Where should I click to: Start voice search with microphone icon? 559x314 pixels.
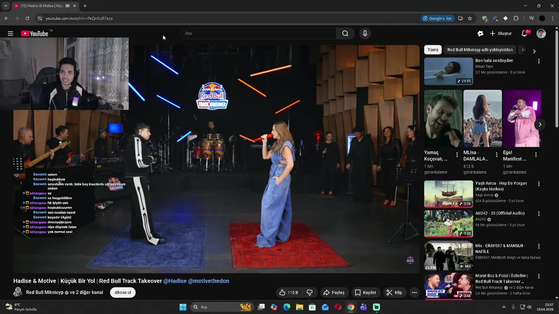click(x=365, y=34)
